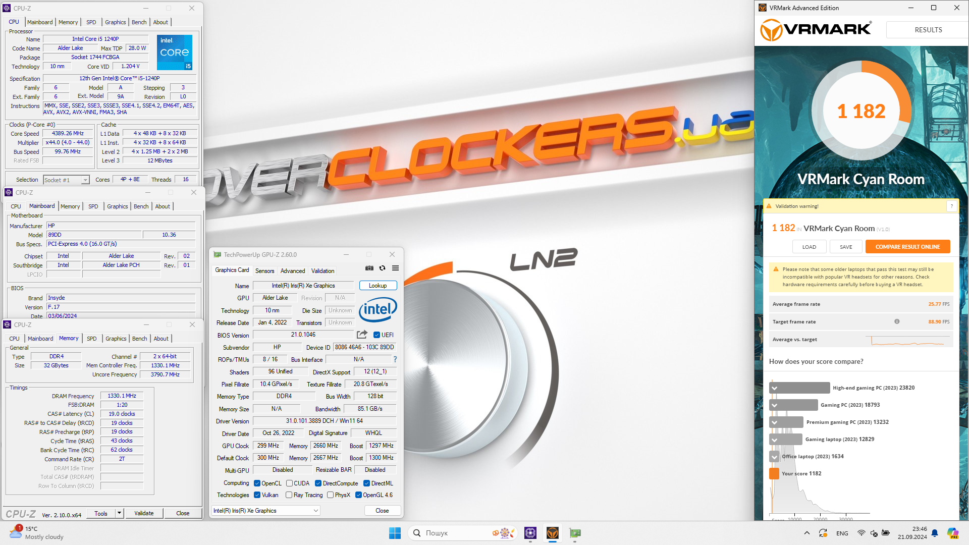Click Close button in CPU-Z Memory window
This screenshot has height=545, width=969.
click(183, 513)
